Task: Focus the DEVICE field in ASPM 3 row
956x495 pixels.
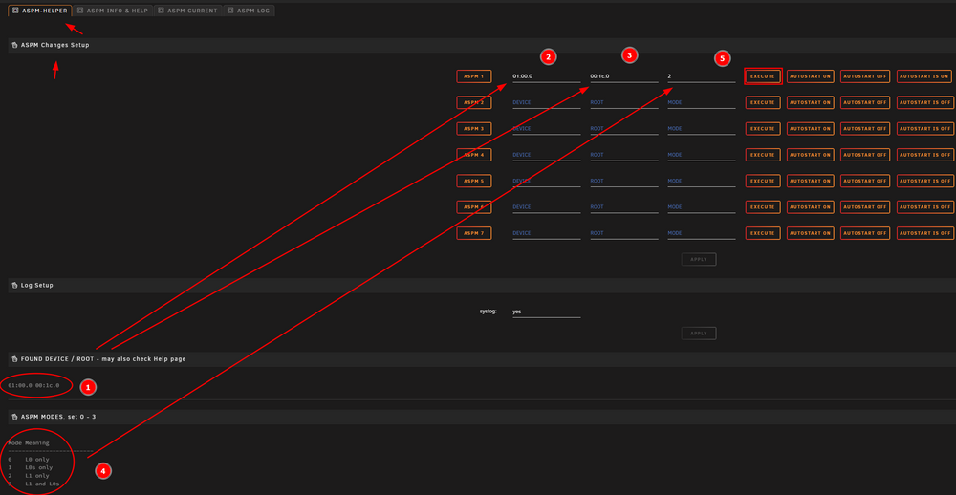Action: click(546, 129)
